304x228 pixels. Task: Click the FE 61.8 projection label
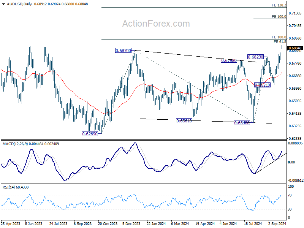tap(280, 42)
